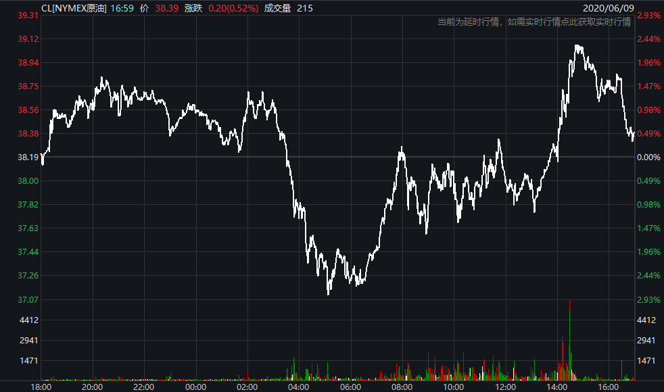Click the red 0.98% percent label

(648, 110)
